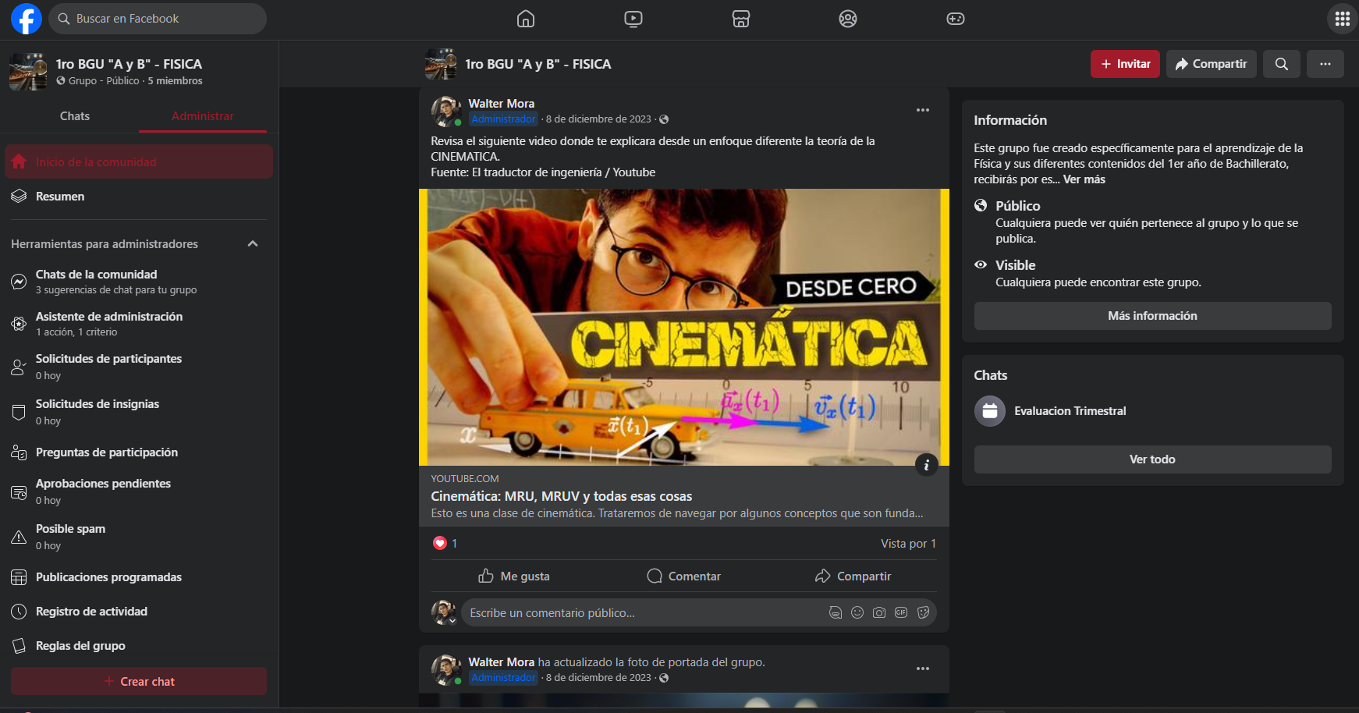The image size is (1359, 713).
Task: Click the GIF icon in comment box
Action: (901, 613)
